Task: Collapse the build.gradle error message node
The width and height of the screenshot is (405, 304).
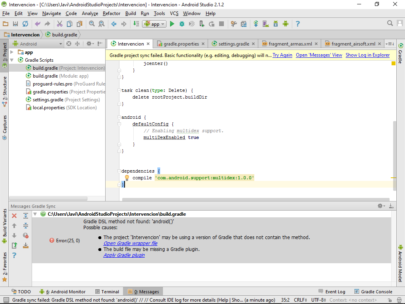Action: point(35,214)
